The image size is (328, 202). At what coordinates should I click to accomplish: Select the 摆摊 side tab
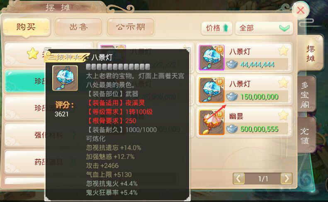tap(310, 54)
